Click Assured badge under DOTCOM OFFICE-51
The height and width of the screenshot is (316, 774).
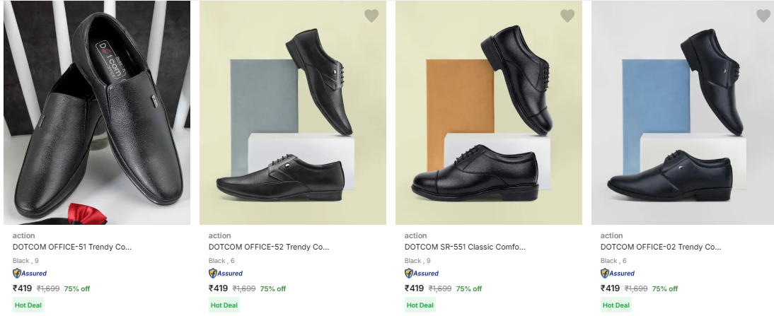tap(30, 274)
